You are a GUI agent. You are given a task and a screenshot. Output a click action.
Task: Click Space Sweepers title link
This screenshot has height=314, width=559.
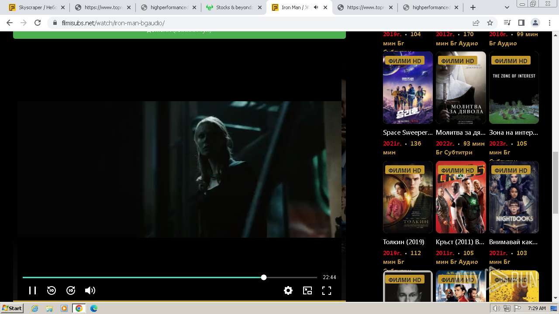(408, 132)
